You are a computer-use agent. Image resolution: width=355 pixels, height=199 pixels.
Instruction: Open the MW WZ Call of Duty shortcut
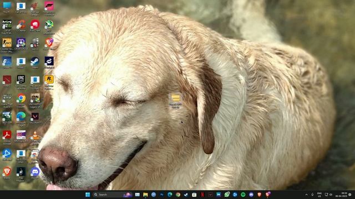[7, 27]
